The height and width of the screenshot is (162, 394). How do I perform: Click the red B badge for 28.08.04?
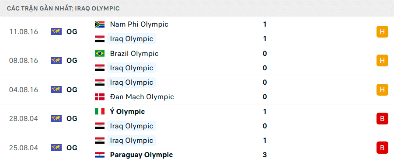382,118
